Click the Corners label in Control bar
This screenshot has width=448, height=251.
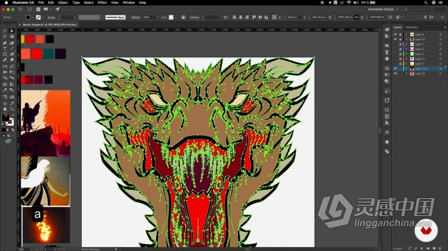194,18
